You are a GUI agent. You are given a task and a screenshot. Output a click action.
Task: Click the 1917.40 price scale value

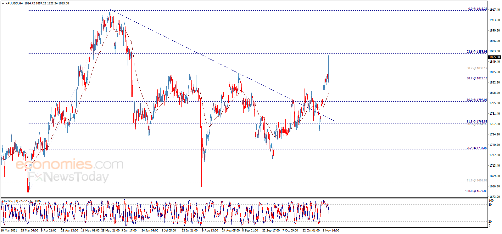494,10
